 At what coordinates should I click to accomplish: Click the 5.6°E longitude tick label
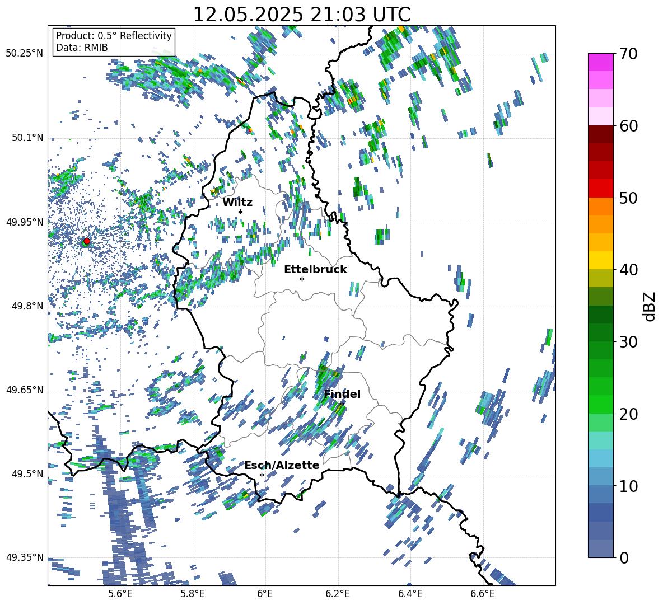click(120, 594)
